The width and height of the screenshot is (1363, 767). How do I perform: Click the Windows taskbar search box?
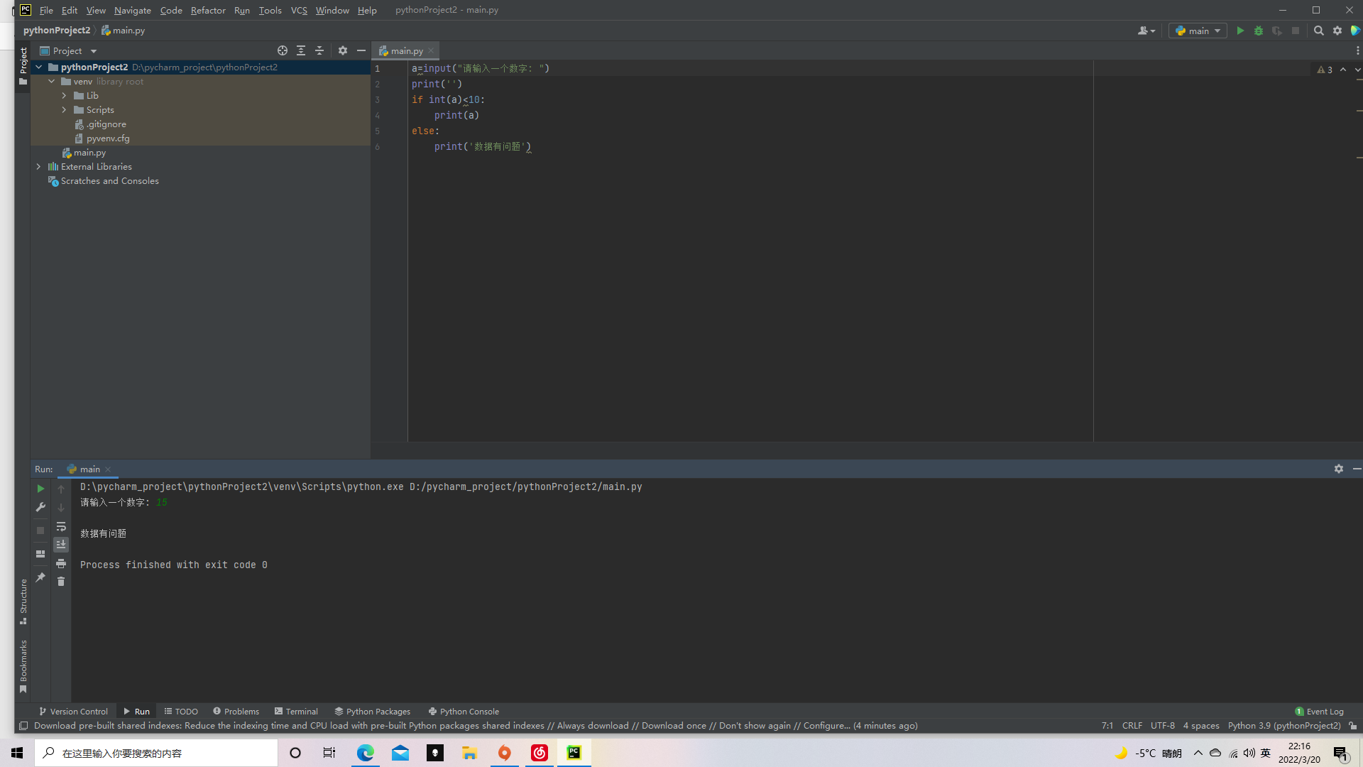(156, 753)
